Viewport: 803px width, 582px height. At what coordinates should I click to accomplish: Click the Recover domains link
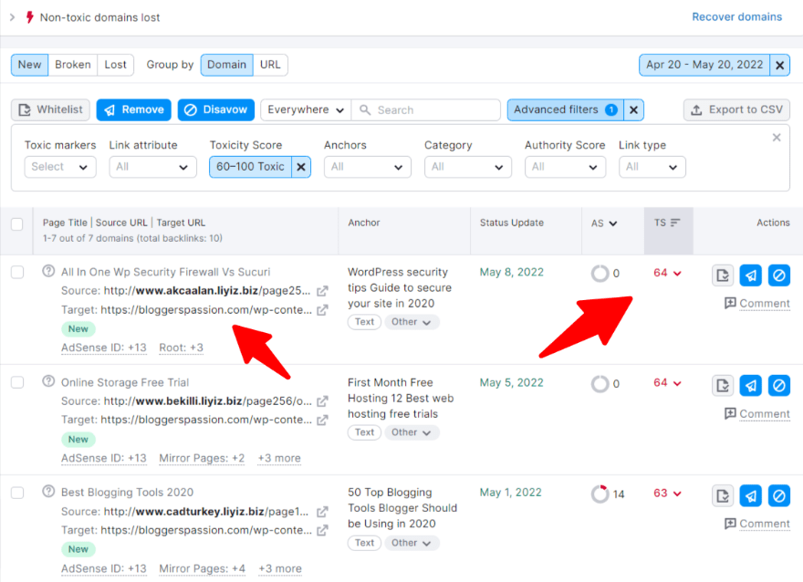click(x=737, y=16)
